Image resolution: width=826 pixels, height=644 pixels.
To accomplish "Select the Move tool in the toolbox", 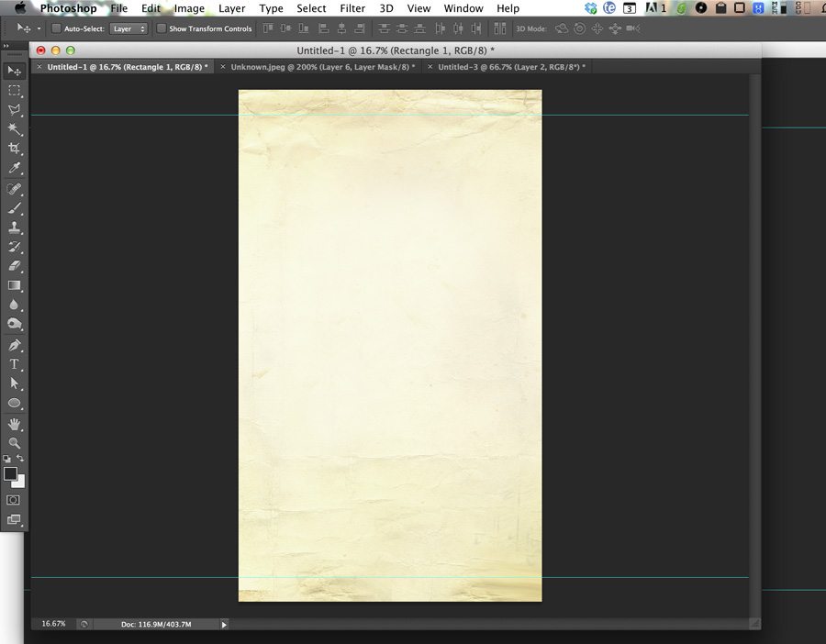I will click(14, 71).
